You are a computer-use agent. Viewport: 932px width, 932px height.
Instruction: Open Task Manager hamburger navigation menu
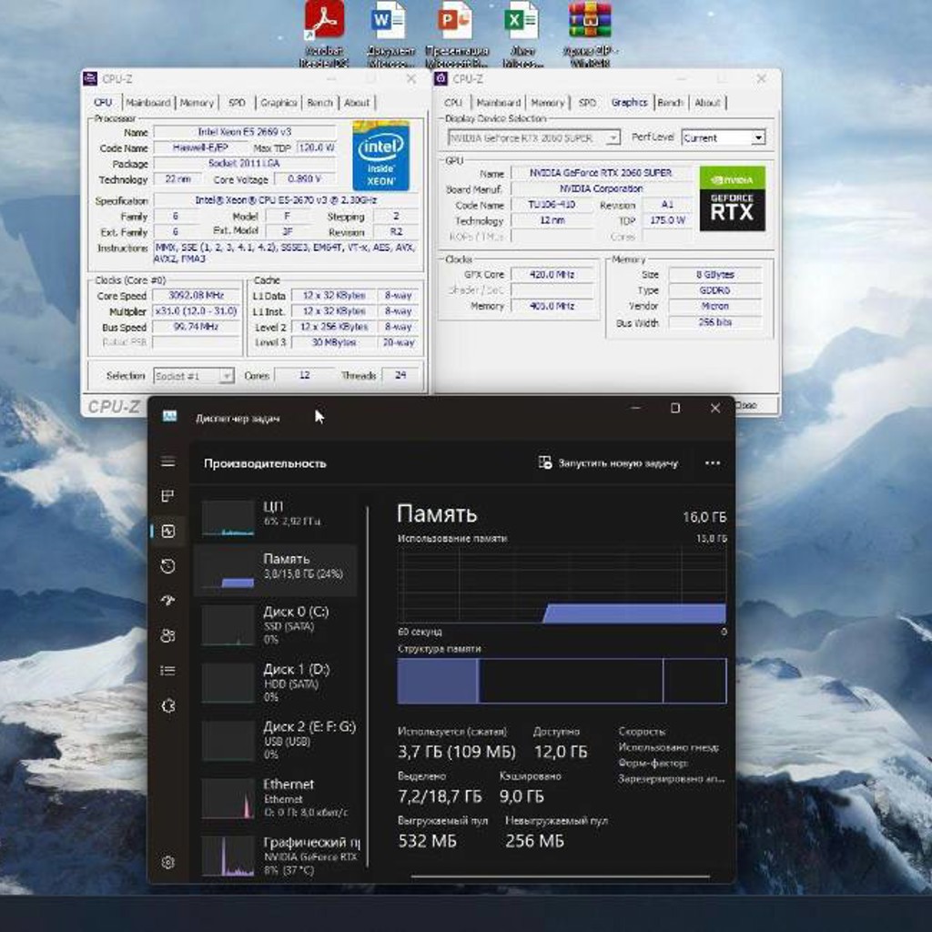point(168,461)
